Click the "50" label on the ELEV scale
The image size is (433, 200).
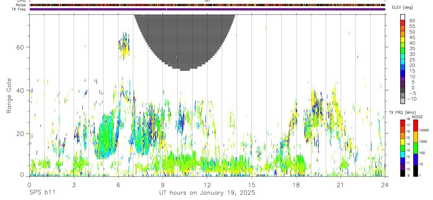click(411, 32)
